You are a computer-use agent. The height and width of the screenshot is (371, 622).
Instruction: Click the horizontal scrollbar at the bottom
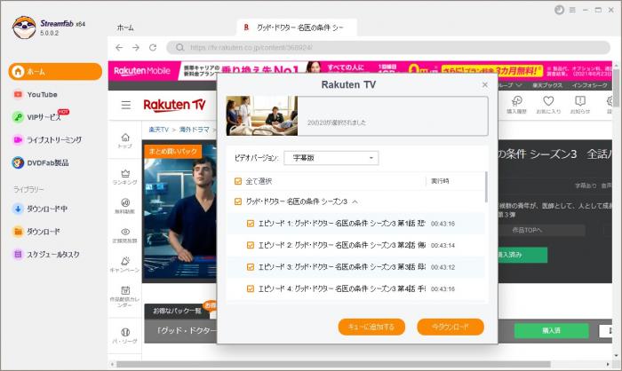(x=333, y=364)
